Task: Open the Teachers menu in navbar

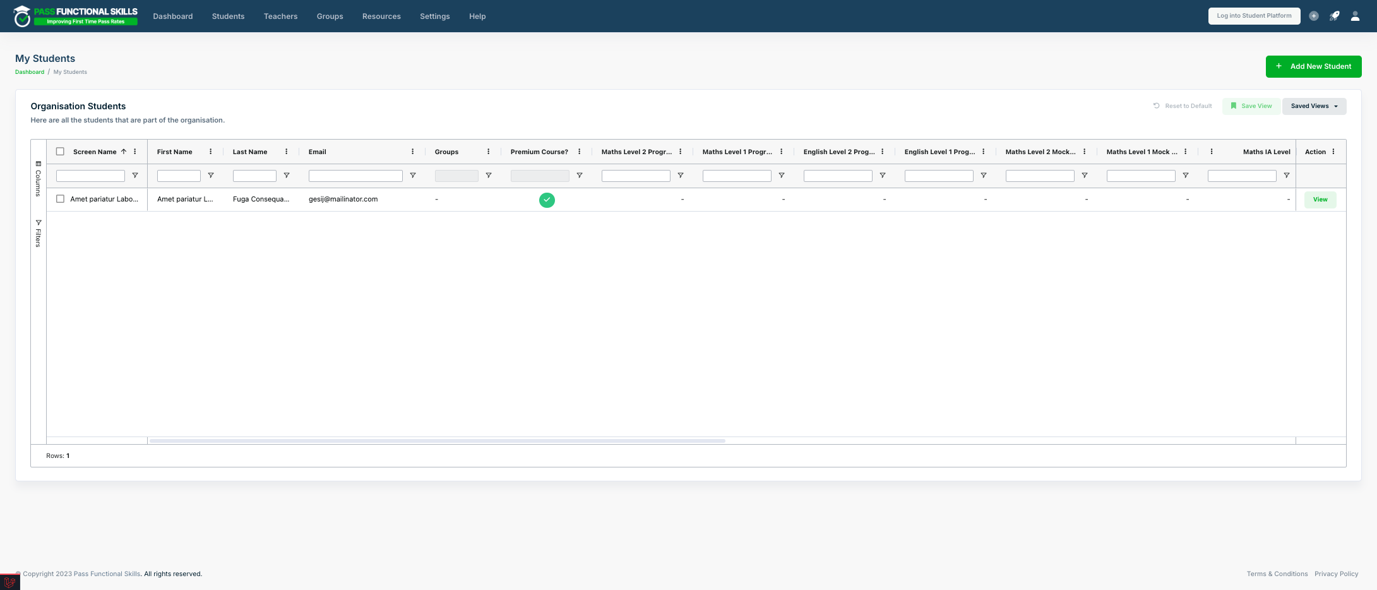Action: 280,16
